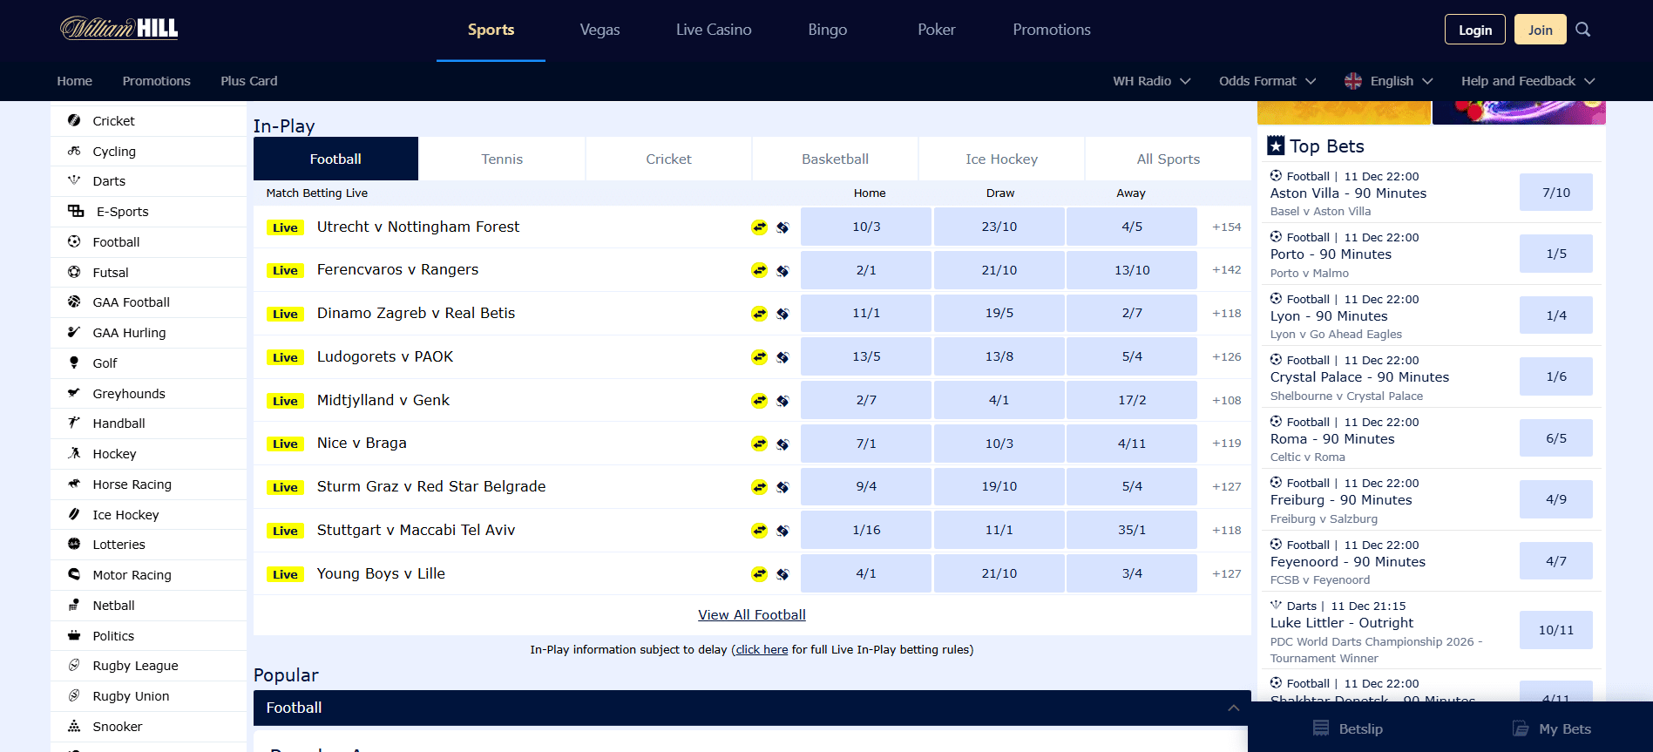Click the Golf sidebar icon

click(74, 362)
